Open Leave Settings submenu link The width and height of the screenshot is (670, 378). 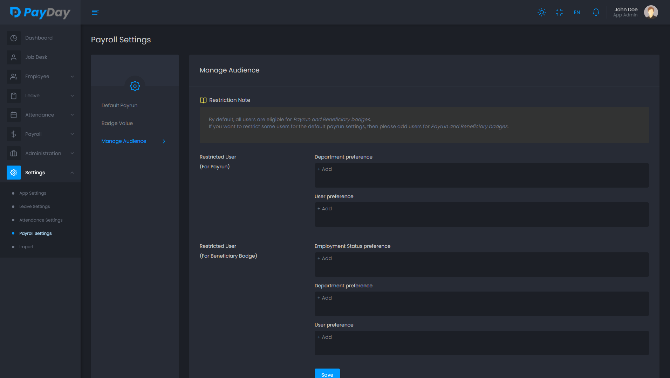point(34,206)
